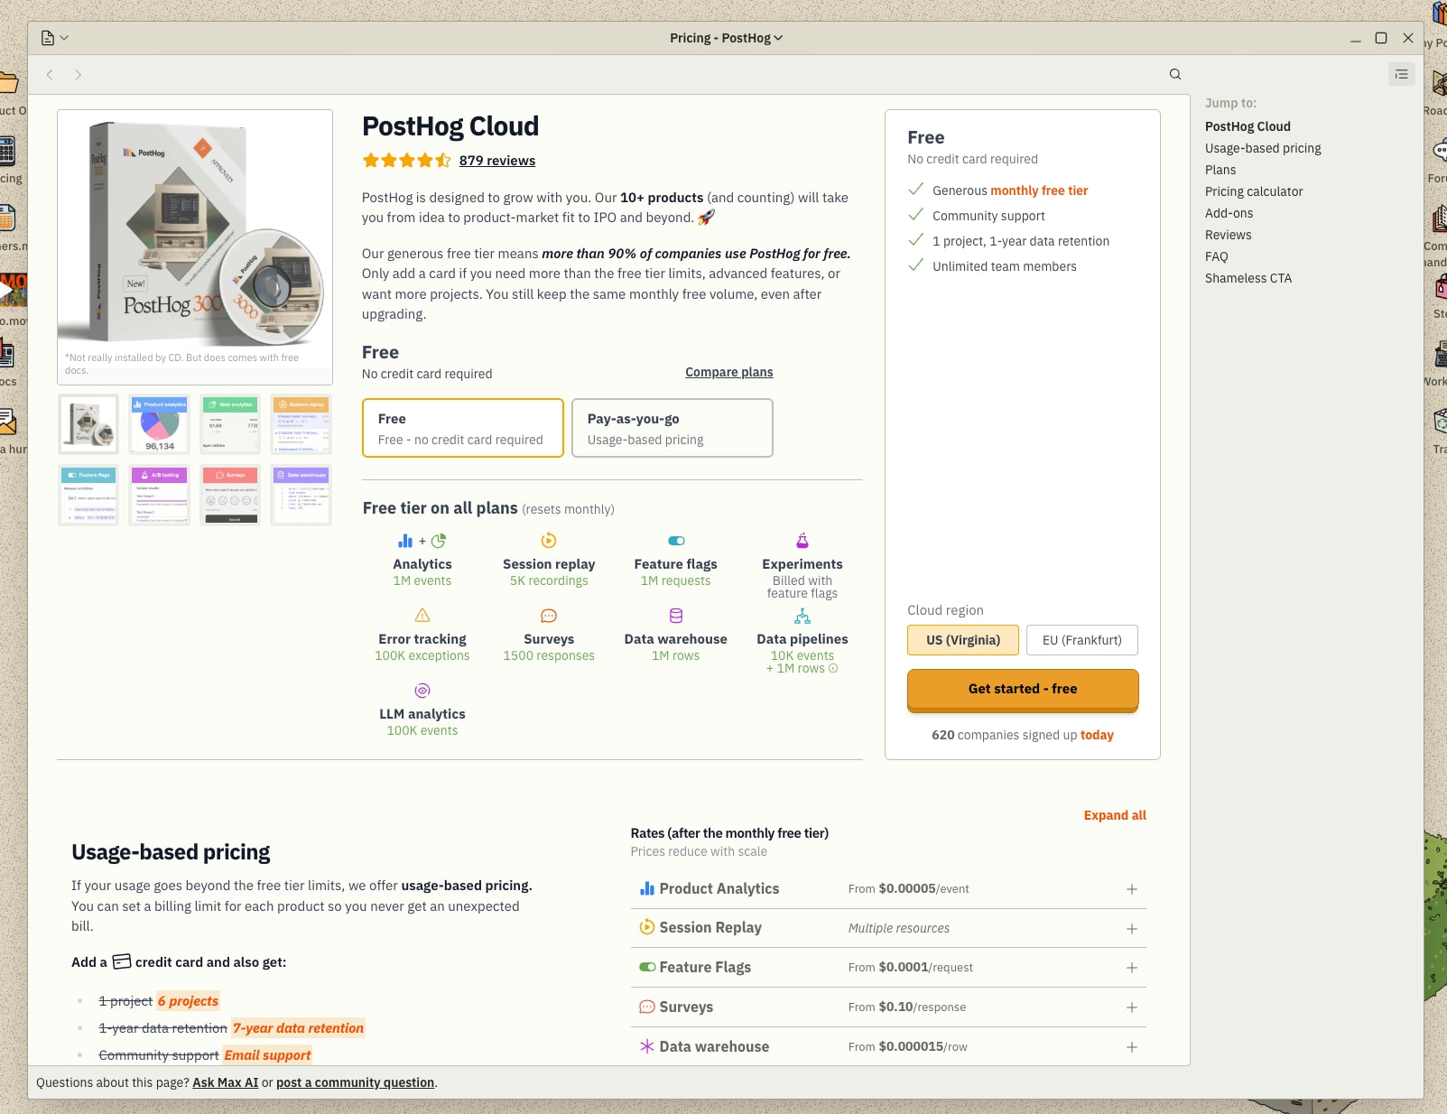Open the Pricing - PostHog title dropdown
This screenshot has width=1447, height=1114.
(726, 38)
